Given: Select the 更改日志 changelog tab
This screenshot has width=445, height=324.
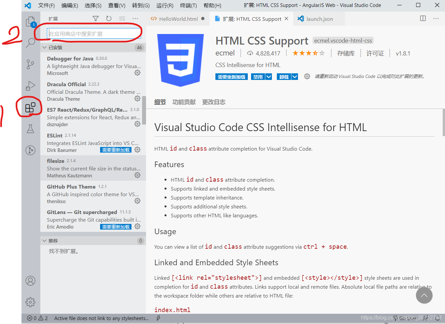Looking at the screenshot, I should [x=214, y=102].
